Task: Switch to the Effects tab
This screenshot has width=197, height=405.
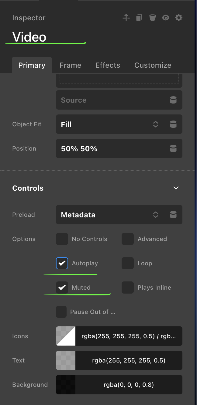Action: pyautogui.click(x=108, y=65)
